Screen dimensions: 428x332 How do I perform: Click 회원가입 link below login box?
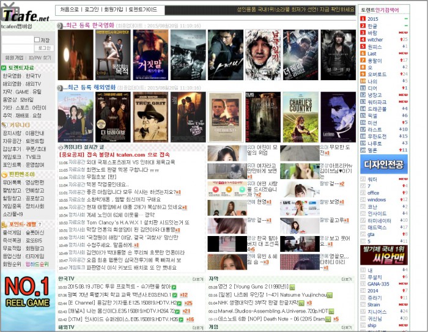click(x=14, y=57)
